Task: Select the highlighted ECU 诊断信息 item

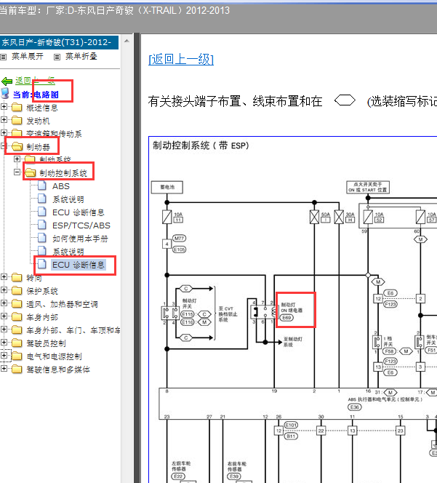Action: click(79, 265)
